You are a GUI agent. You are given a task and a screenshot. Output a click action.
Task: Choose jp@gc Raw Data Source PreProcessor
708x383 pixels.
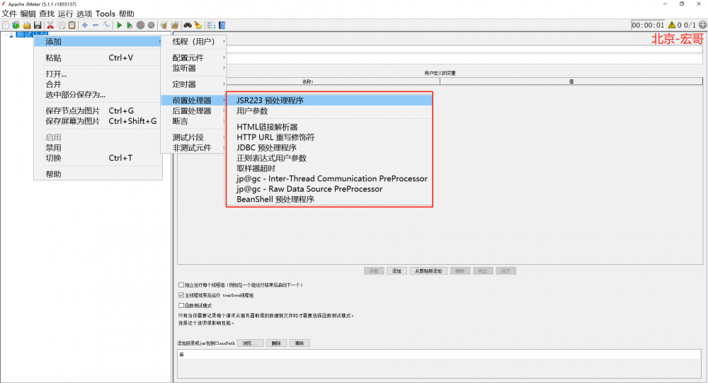pyautogui.click(x=329, y=189)
